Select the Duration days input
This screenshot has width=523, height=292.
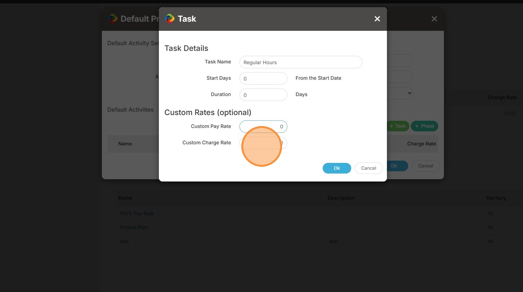tap(263, 95)
